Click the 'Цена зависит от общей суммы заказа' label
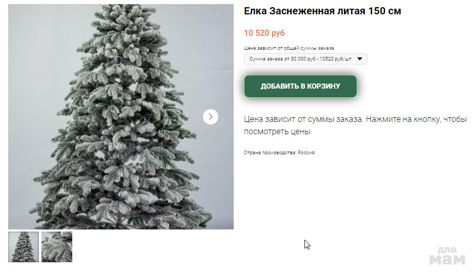The image size is (473, 272). tap(289, 48)
